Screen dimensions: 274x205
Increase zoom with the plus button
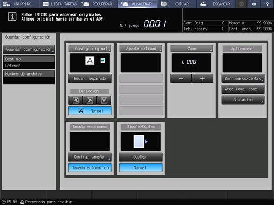point(202,79)
